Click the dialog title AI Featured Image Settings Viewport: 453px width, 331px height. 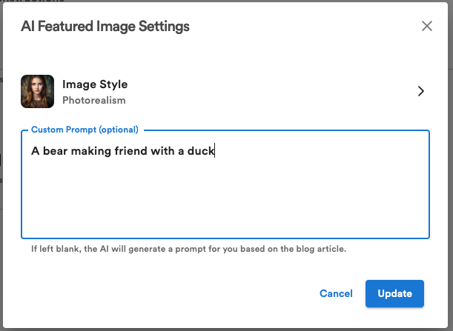(x=105, y=27)
